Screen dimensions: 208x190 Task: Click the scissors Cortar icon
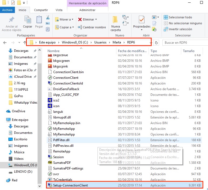coord(48,18)
